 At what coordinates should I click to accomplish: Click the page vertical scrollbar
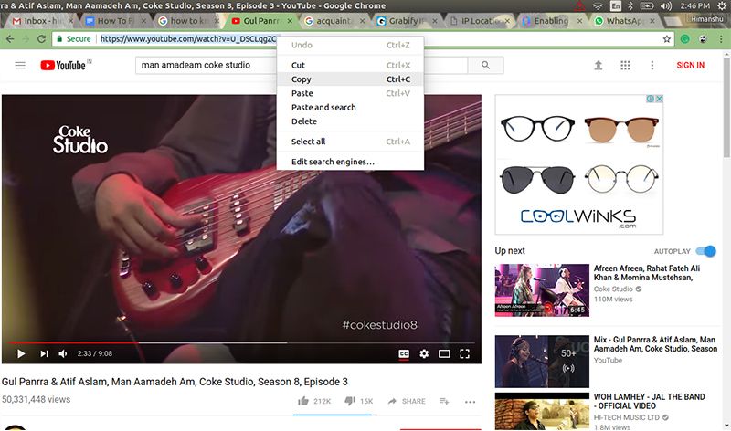coord(726,107)
